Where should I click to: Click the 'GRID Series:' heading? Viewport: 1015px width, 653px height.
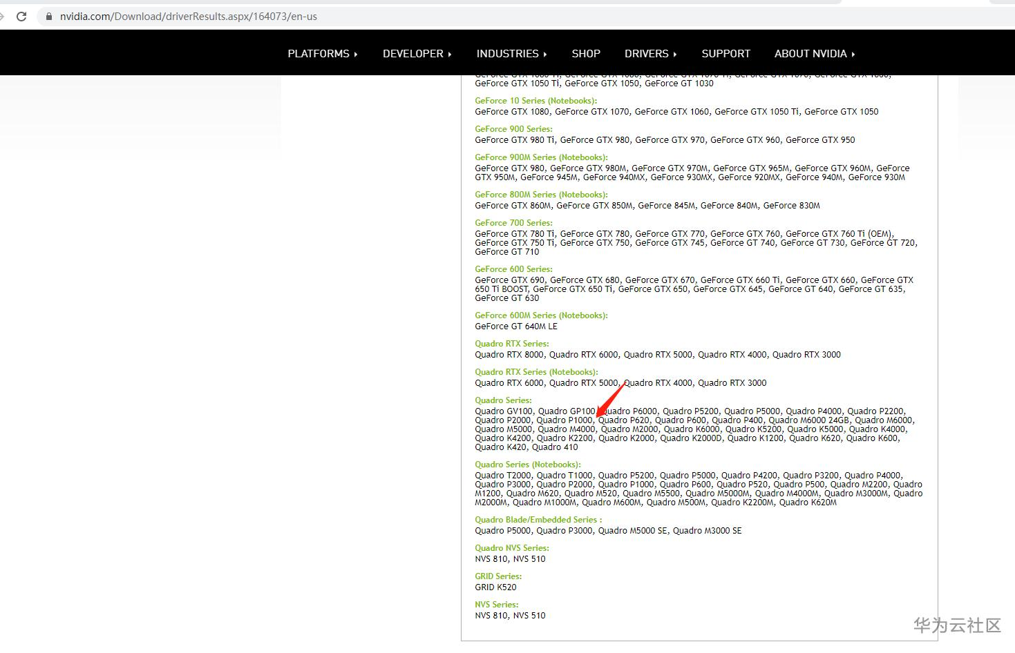click(x=498, y=576)
